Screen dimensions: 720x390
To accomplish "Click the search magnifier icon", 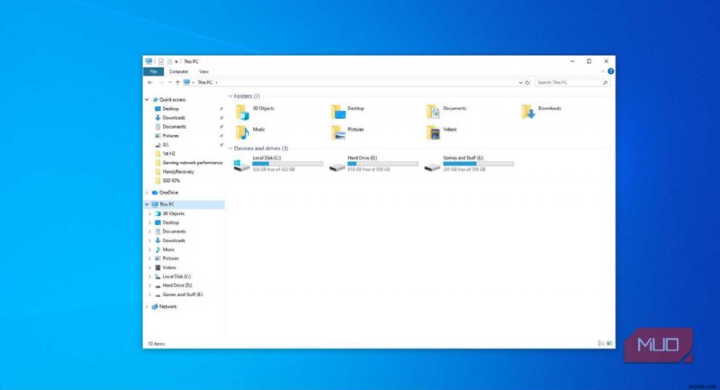I will tap(605, 83).
